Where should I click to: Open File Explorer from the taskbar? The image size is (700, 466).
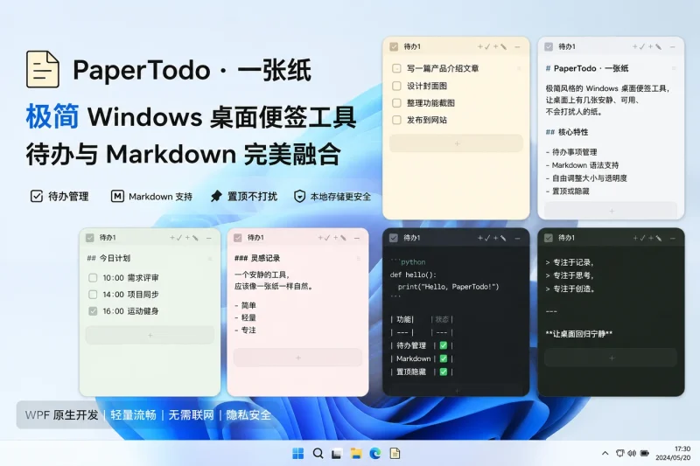click(x=356, y=454)
